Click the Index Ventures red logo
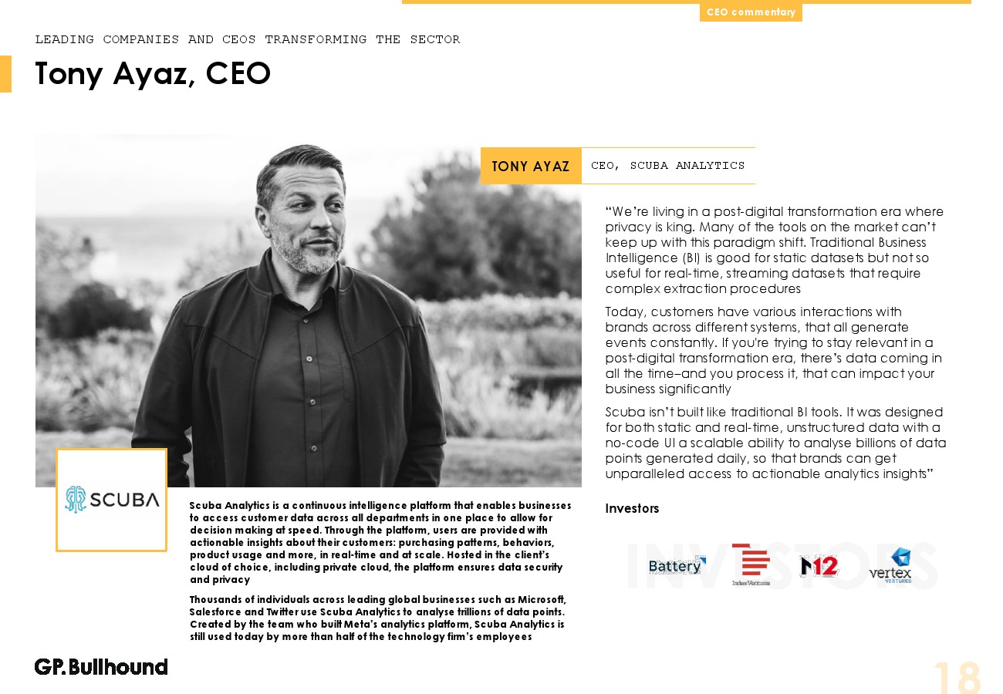Image resolution: width=1003 pixels, height=694 pixels. 751,564
